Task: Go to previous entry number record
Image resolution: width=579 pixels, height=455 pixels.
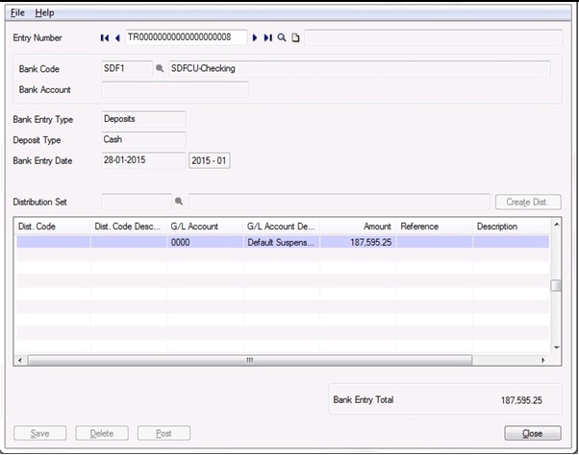Action: (x=117, y=38)
